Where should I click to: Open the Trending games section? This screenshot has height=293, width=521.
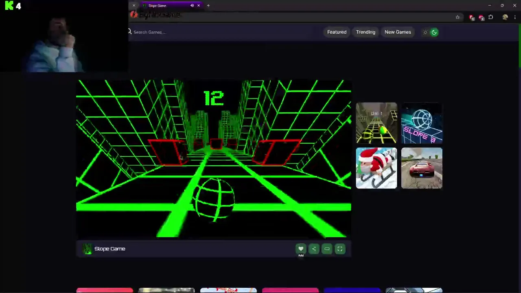coord(366,32)
